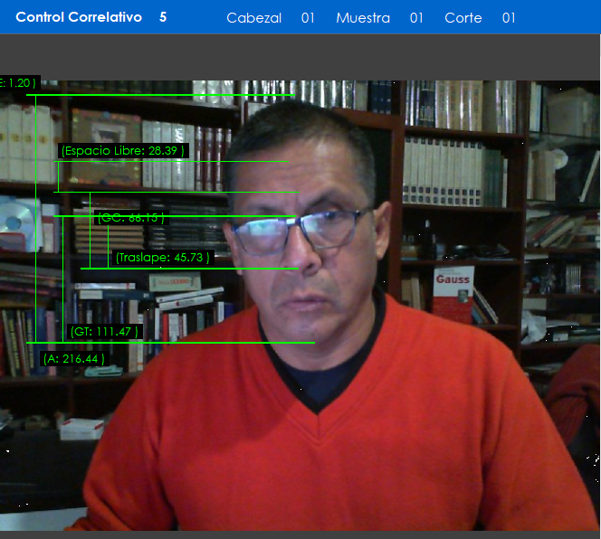This screenshot has height=539, width=601.
Task: Select the 01 value next to Muestra
Action: [x=416, y=18]
